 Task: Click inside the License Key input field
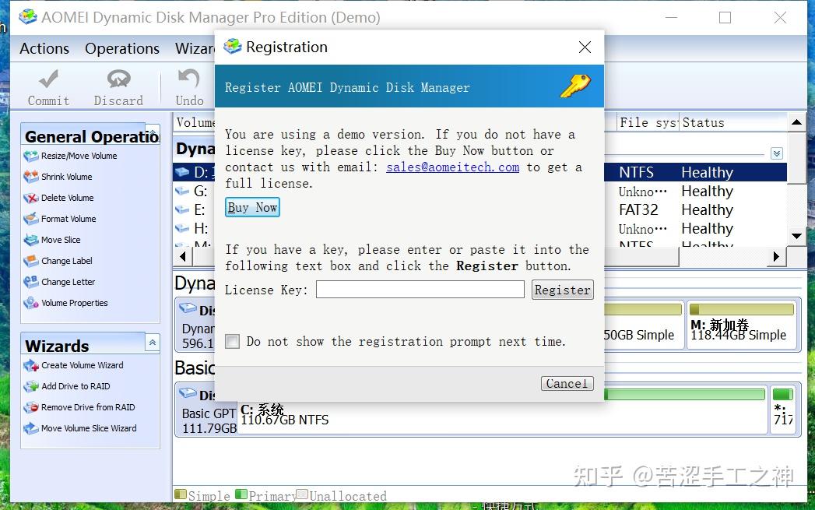pos(420,289)
